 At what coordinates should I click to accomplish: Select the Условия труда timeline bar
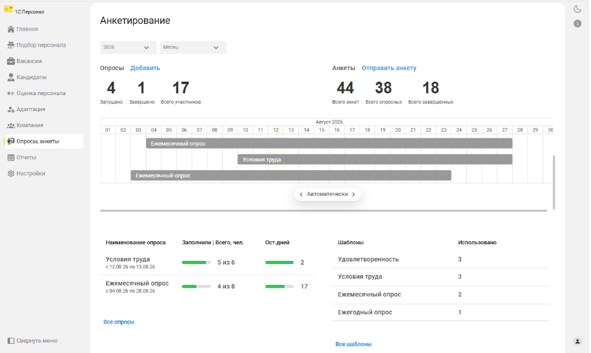[x=375, y=160]
